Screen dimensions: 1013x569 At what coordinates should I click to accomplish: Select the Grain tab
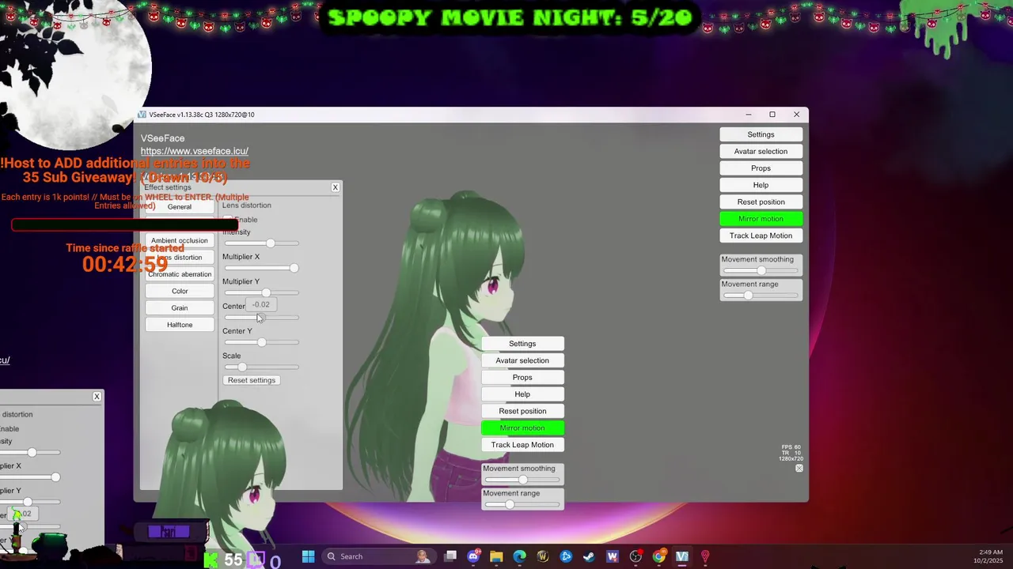180,308
